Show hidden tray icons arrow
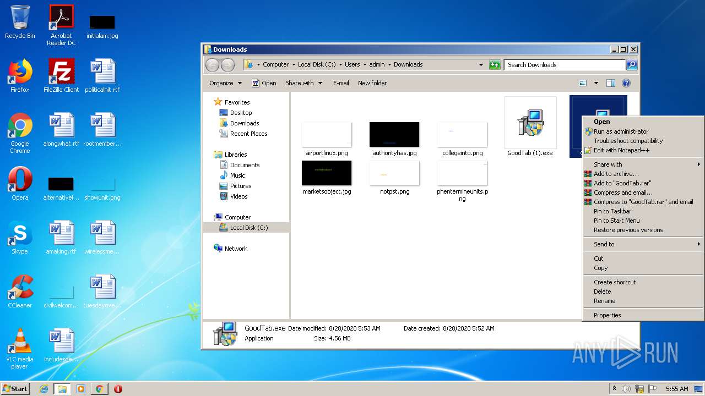705x396 pixels. click(x=615, y=389)
